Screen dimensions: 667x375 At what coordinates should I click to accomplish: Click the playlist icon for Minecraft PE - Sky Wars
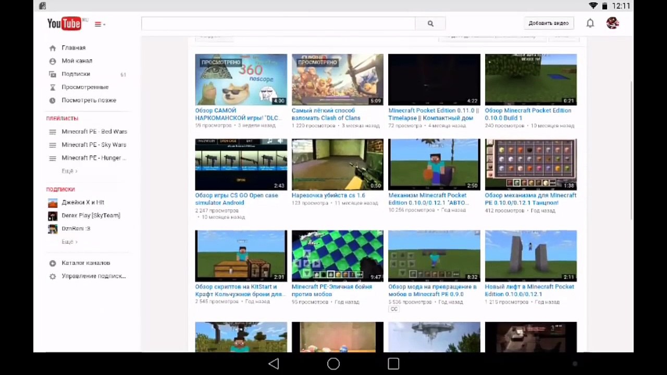point(53,145)
